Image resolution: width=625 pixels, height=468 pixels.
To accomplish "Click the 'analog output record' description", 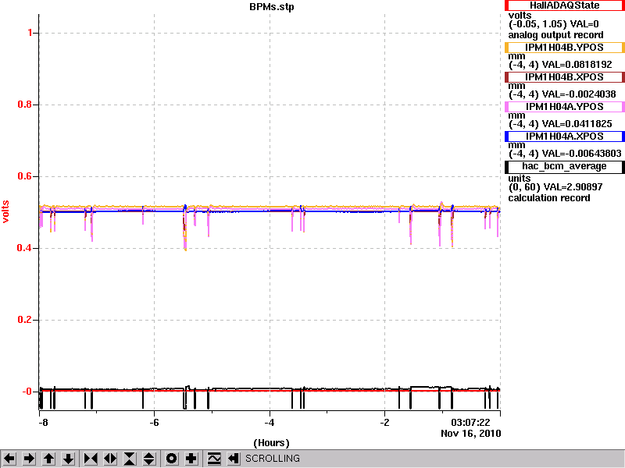I will [555, 35].
